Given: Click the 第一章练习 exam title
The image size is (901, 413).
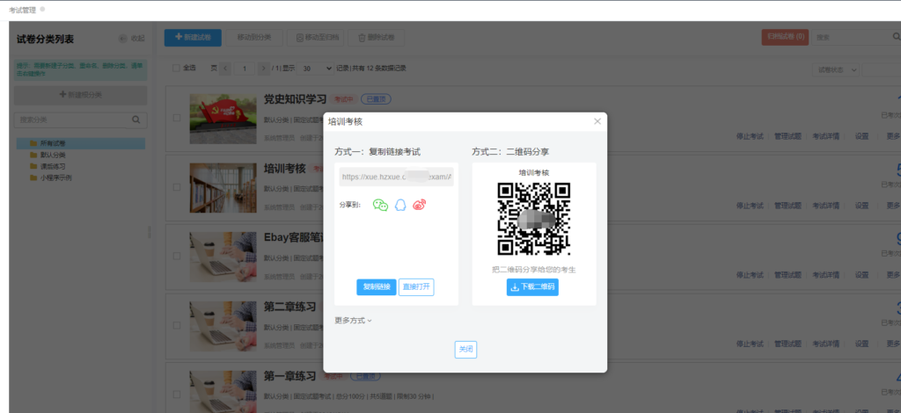Looking at the screenshot, I should pos(289,376).
